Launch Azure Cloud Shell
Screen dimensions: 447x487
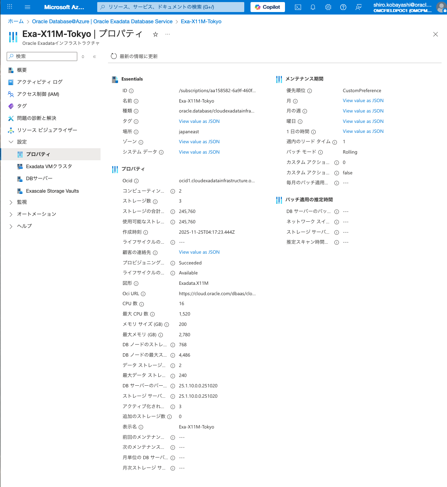[x=298, y=7]
